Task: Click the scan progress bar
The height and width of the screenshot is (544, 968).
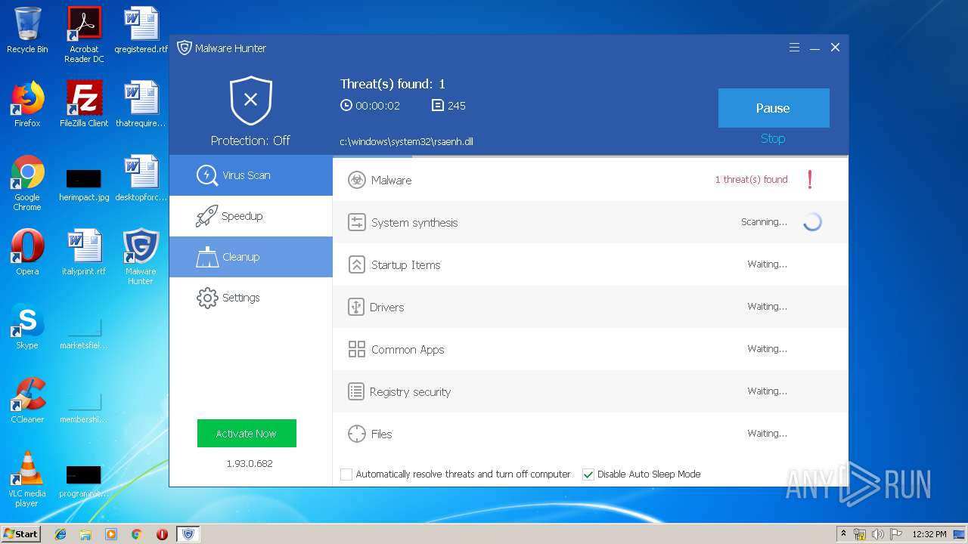Action: 591,156
